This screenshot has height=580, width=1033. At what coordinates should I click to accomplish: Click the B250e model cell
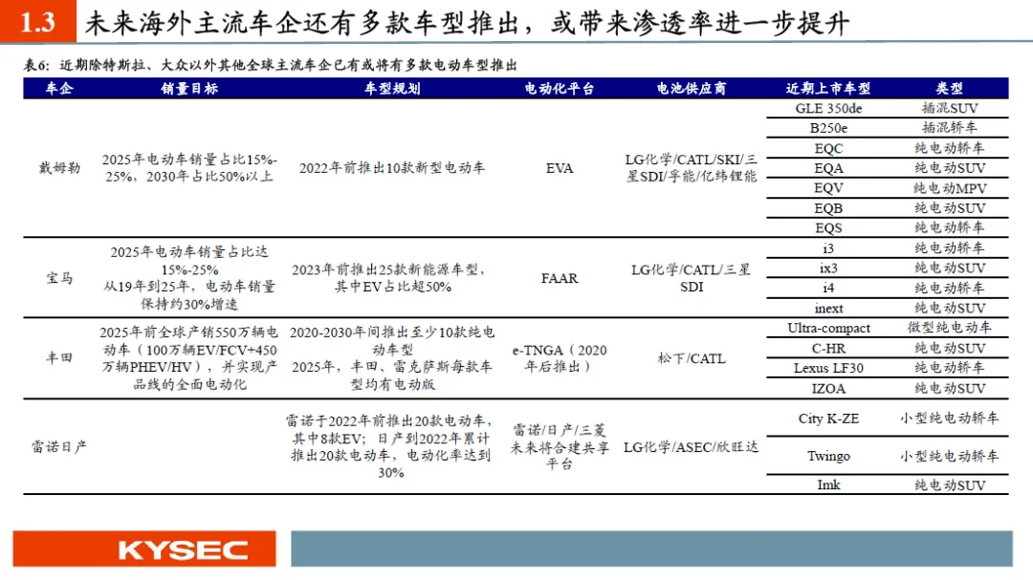point(828,128)
